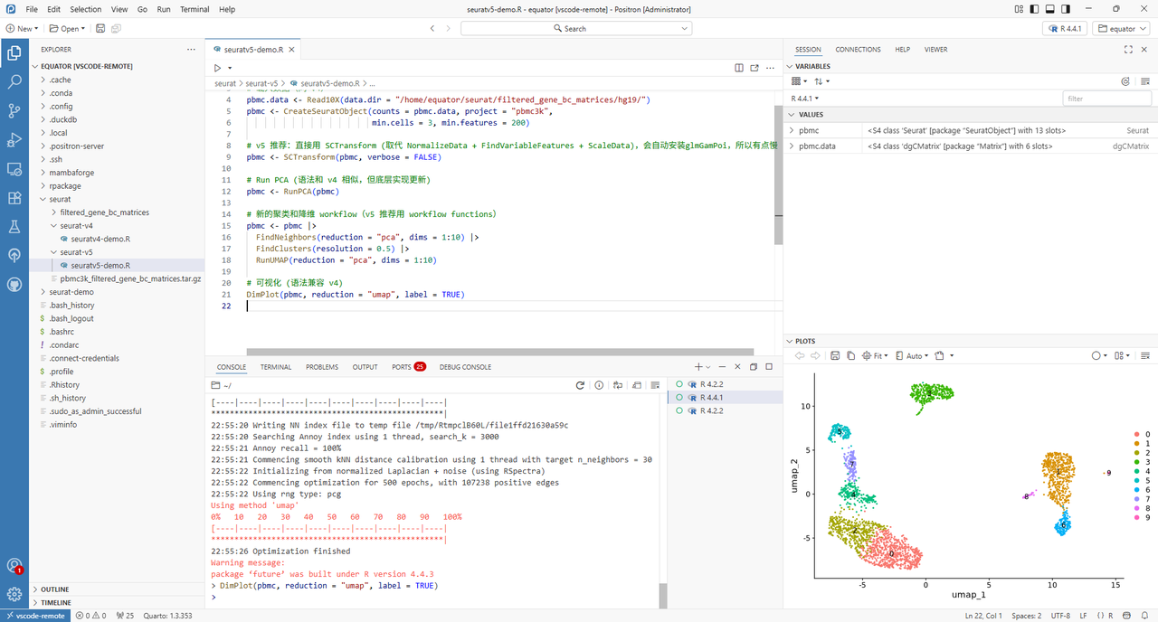This screenshot has height=622, width=1158.
Task: Switch to the Terminal panel tab
Action: click(276, 367)
